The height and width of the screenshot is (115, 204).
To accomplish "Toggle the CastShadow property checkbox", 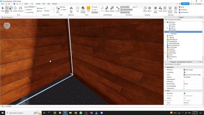I will click(185, 72).
